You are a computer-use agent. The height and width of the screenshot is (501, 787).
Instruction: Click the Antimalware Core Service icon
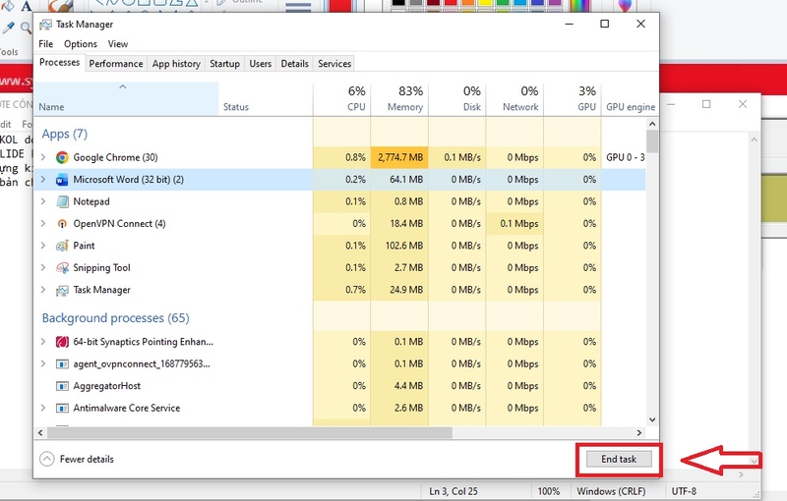[x=62, y=408]
